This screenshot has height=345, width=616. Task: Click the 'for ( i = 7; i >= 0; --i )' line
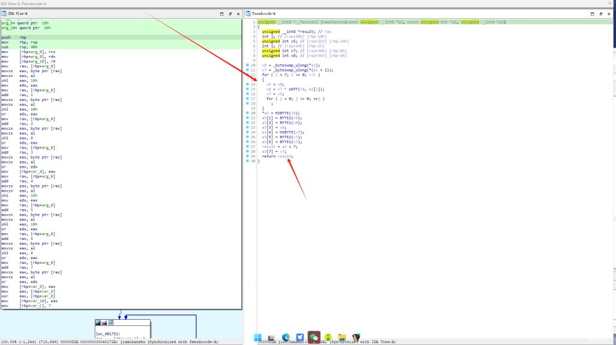pyautogui.click(x=291, y=75)
